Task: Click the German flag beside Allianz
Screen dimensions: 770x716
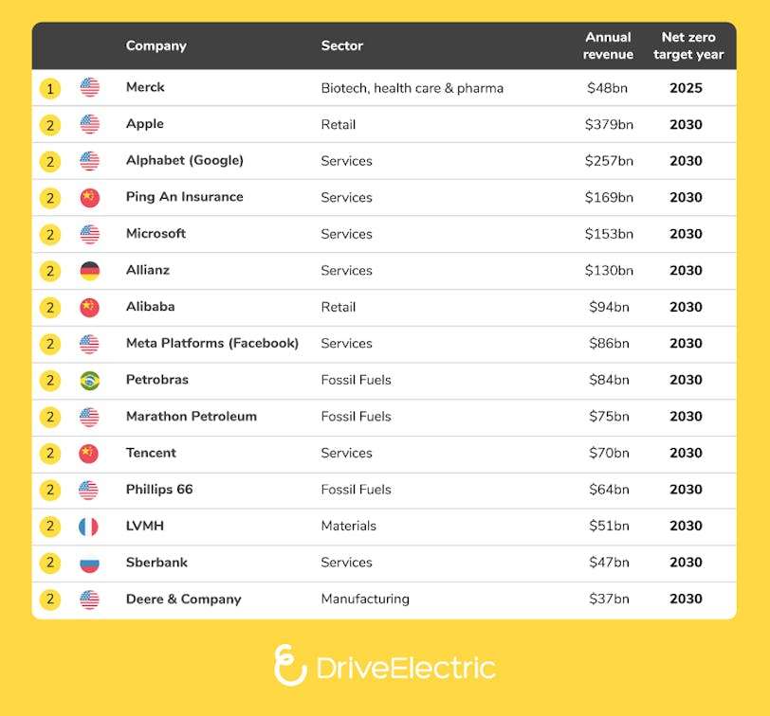Action: coord(89,271)
